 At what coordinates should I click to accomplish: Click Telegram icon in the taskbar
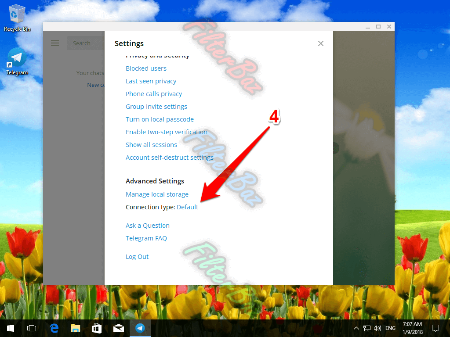click(x=140, y=328)
